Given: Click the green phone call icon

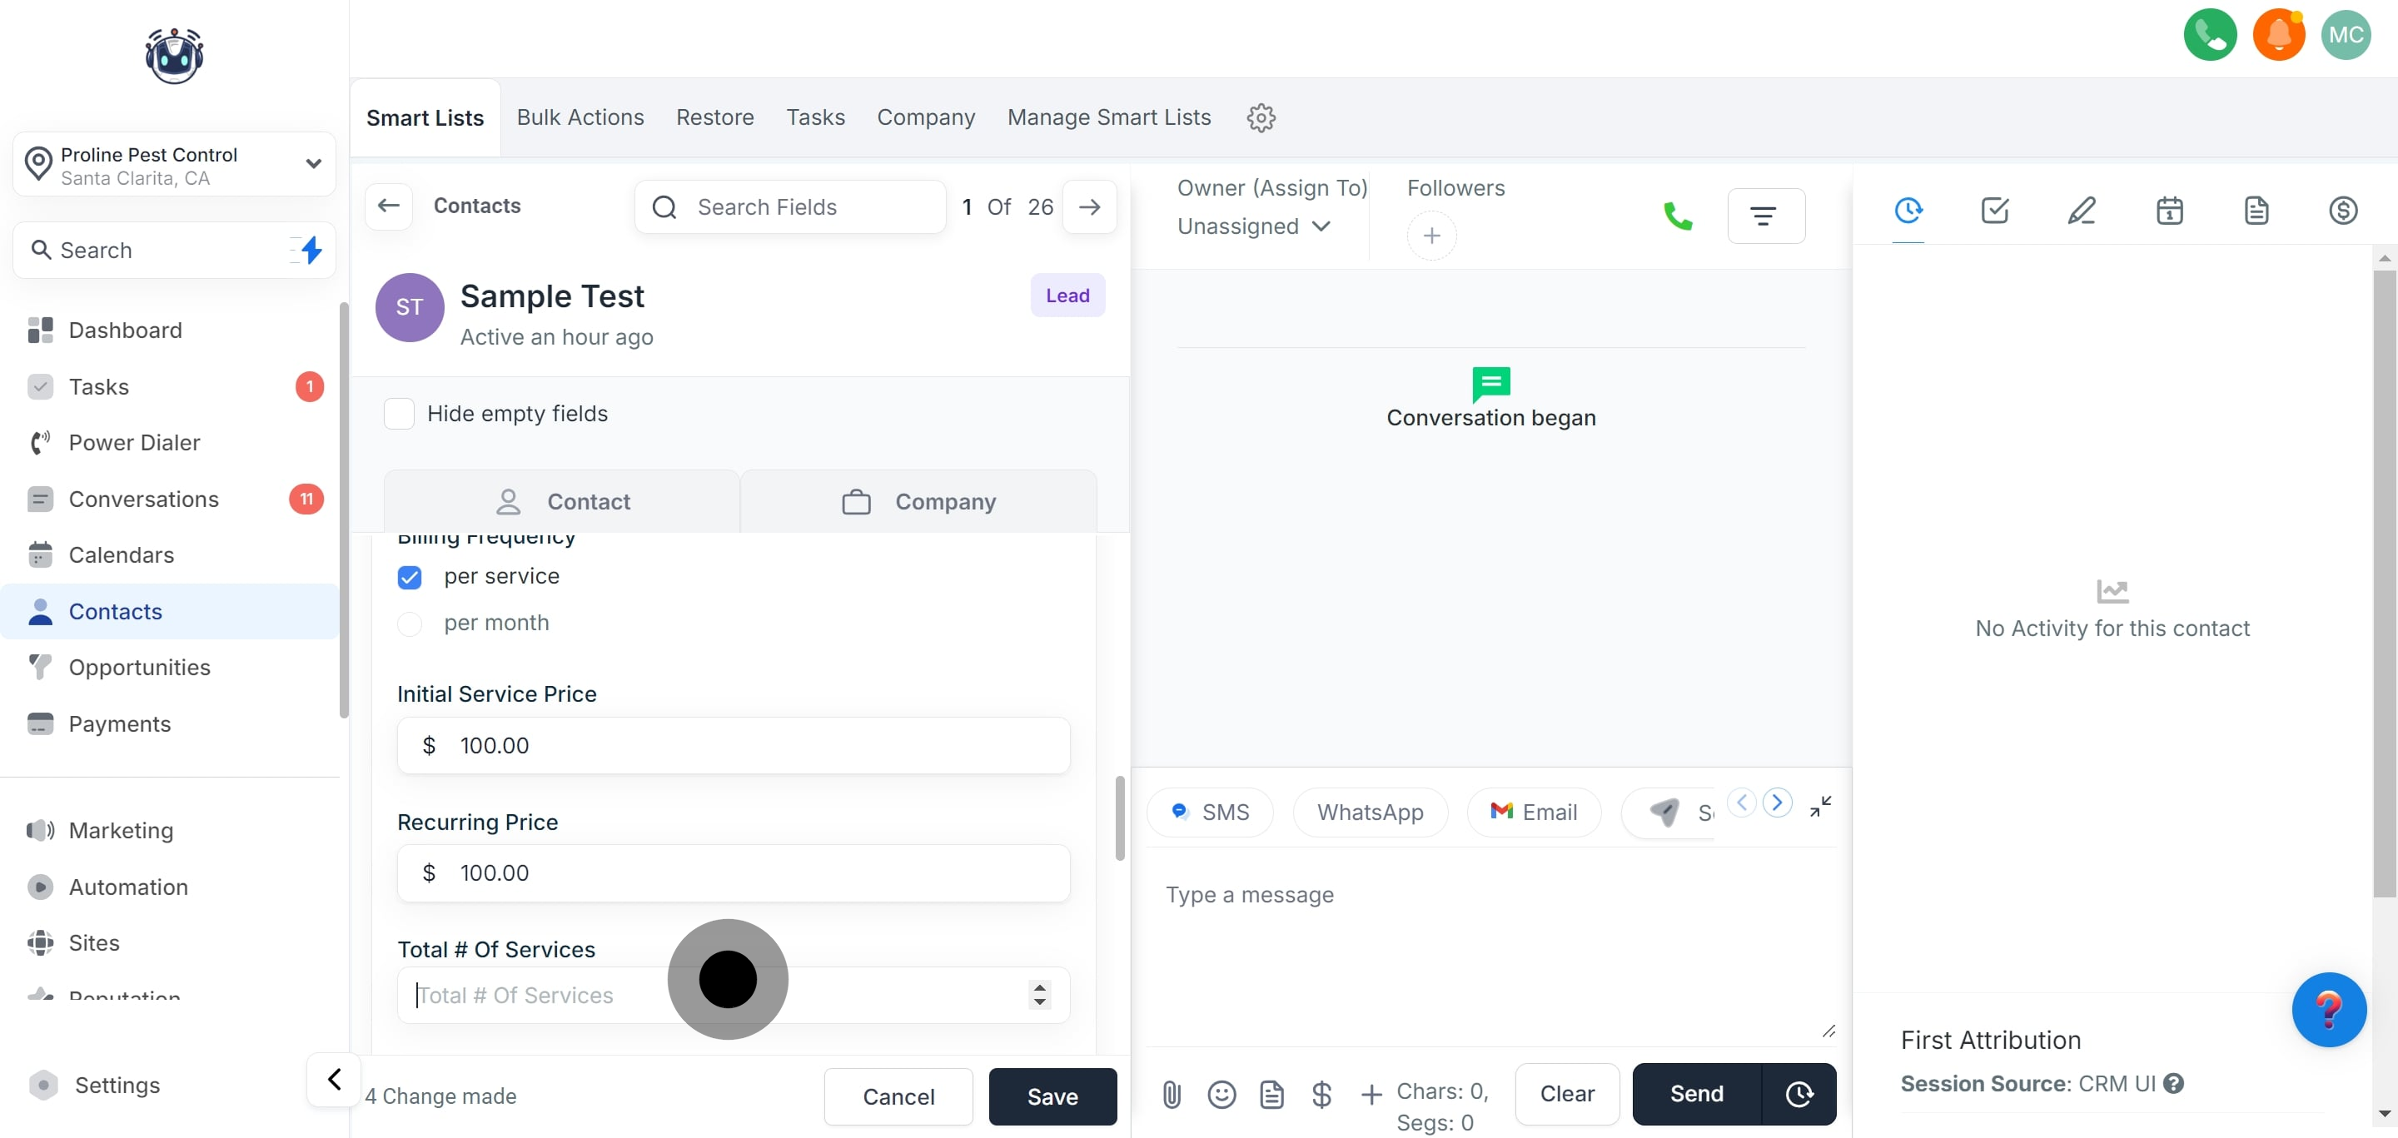Looking at the screenshot, I should pos(1677,216).
